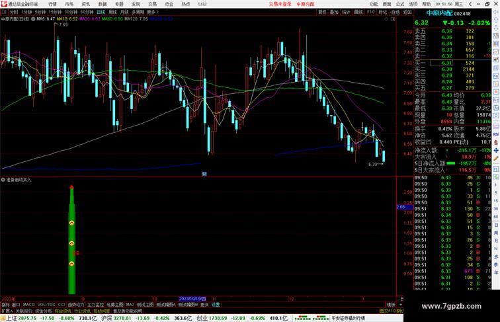Click the 财 event marker on chart

coord(204,174)
